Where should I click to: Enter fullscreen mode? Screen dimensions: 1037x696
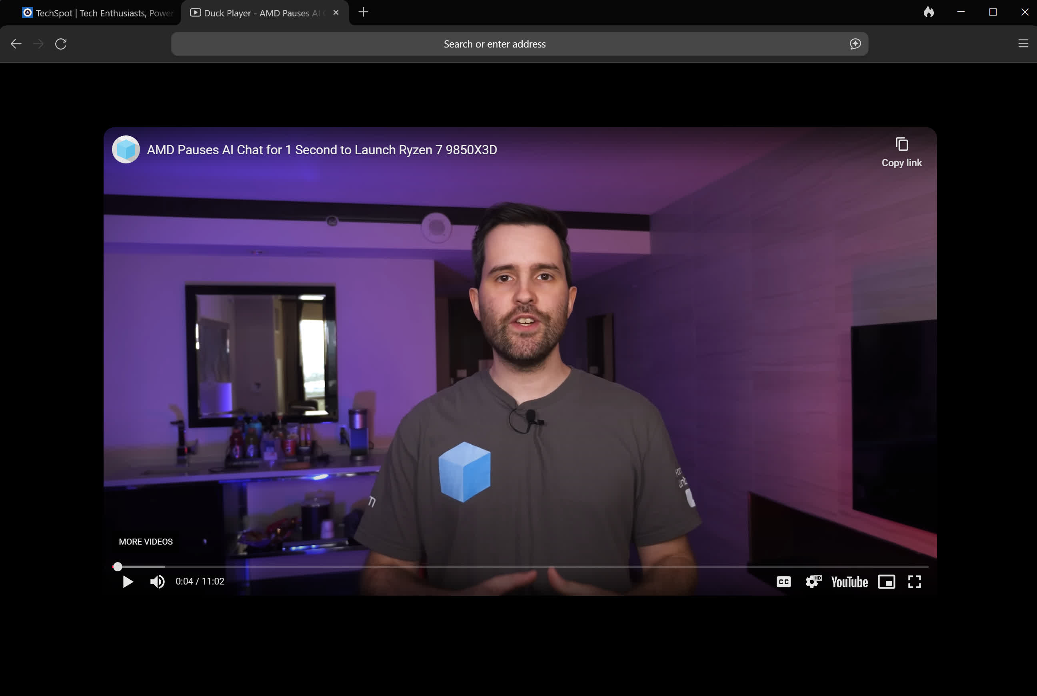tap(914, 581)
